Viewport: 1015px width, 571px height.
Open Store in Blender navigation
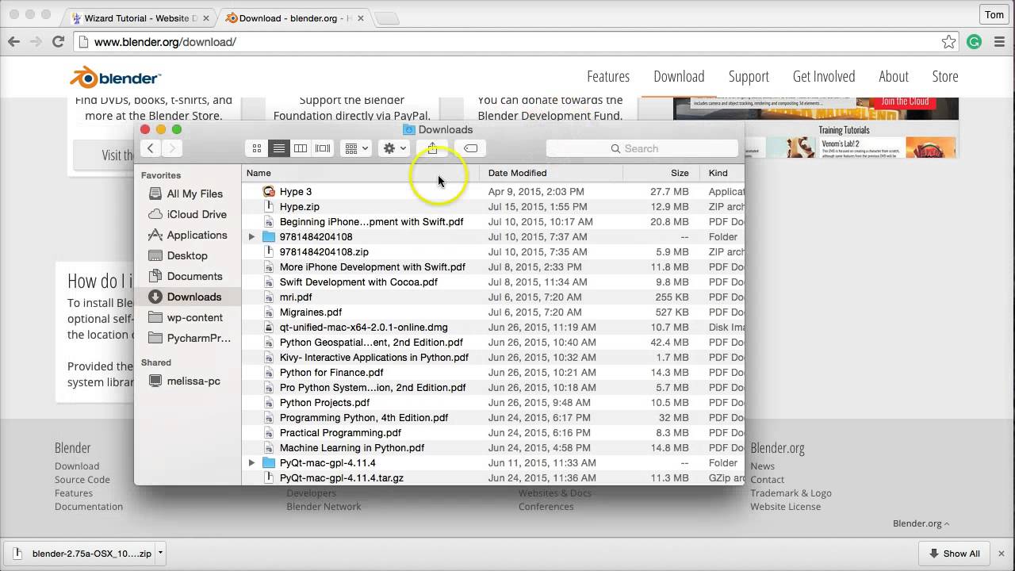[945, 76]
